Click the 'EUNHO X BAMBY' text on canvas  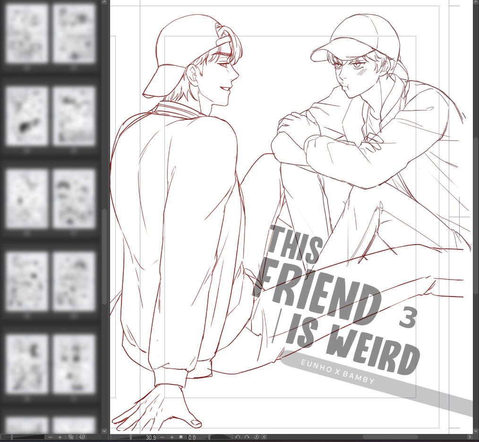[338, 372]
